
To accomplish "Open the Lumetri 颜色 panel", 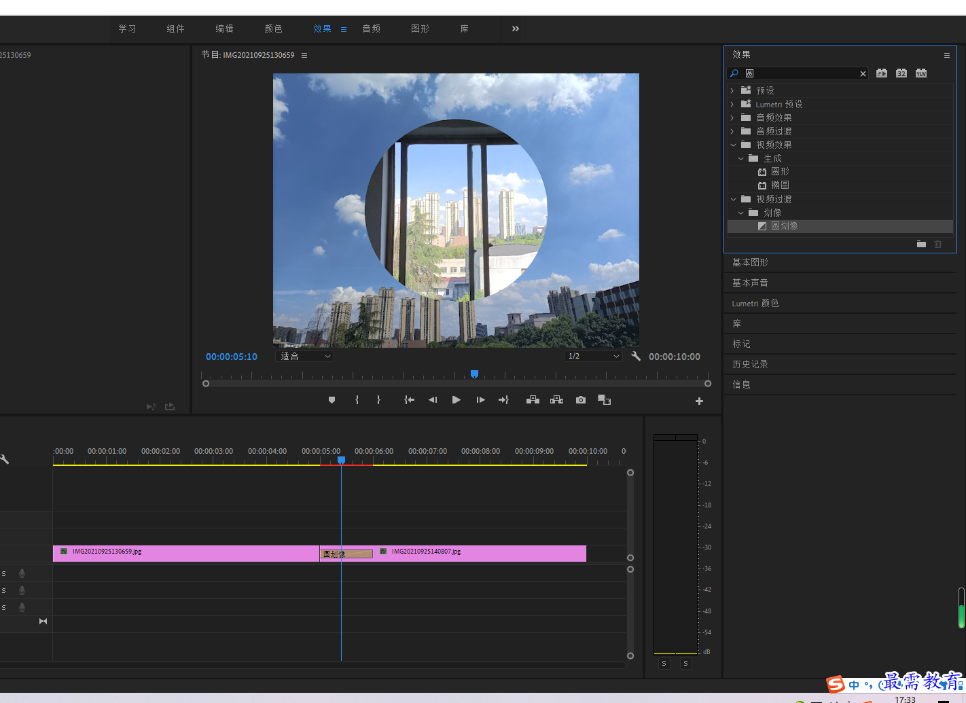I will 755,303.
